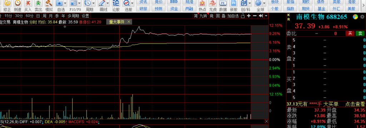Screen dimensions: 366x128
Task: Open the 龙虎 dragon-tiger list icon
Action: [213, 3]
